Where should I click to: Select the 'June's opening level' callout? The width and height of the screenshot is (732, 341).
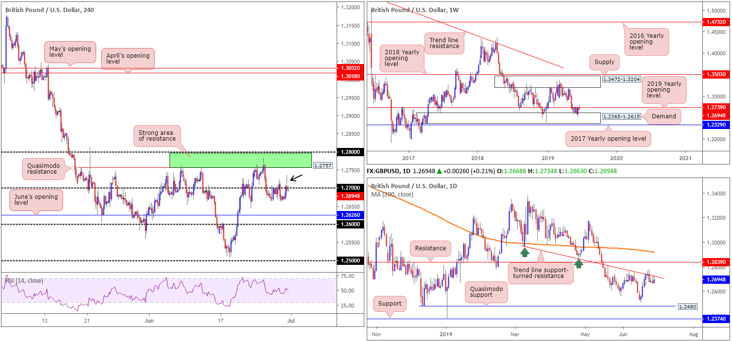click(36, 200)
